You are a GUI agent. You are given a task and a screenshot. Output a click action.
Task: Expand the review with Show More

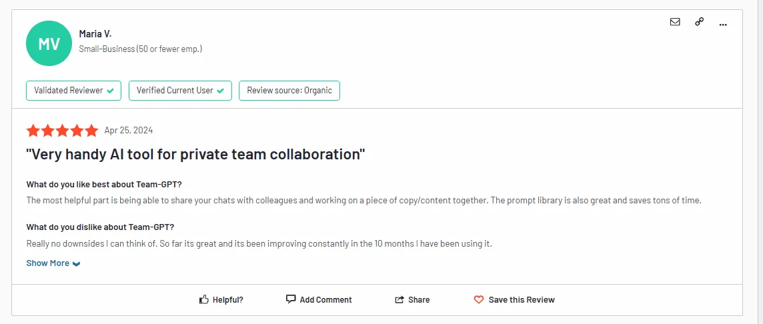click(x=48, y=263)
